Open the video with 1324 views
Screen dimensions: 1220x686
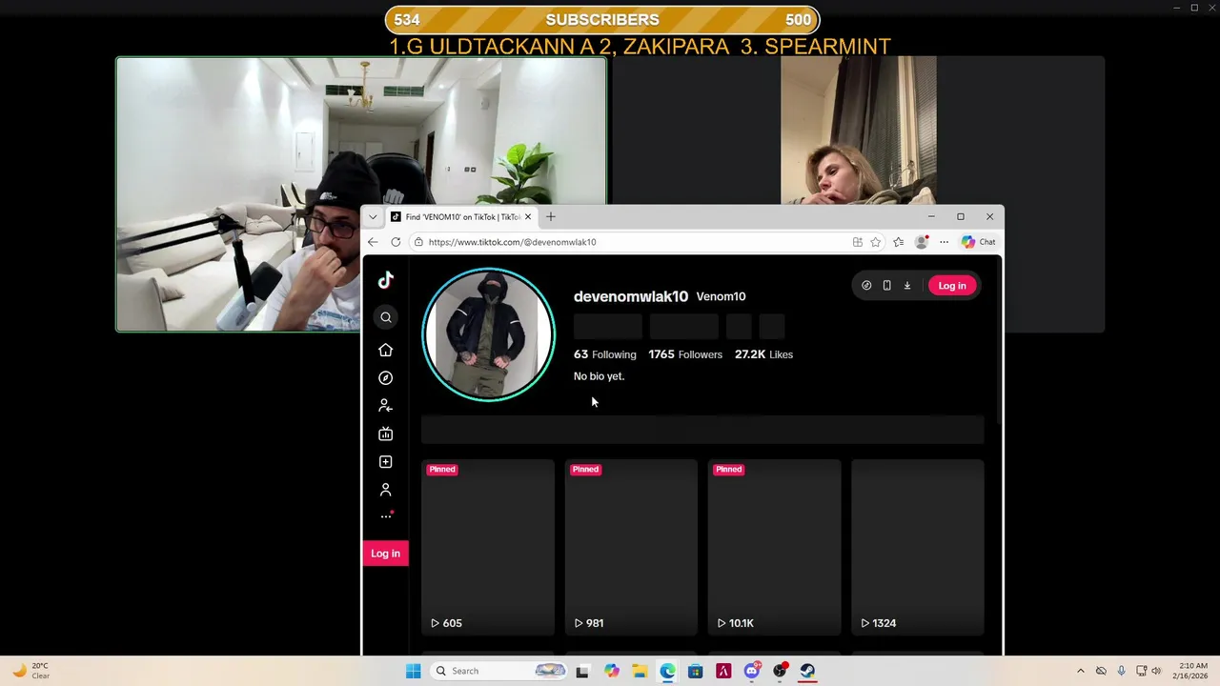point(917,547)
